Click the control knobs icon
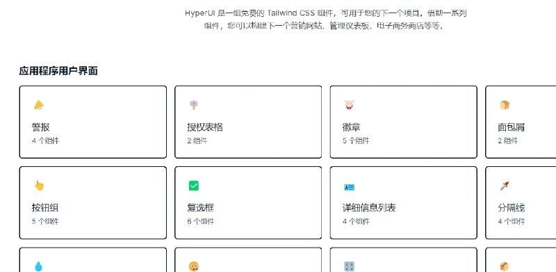The height and width of the screenshot is (272, 556). tap(349, 266)
